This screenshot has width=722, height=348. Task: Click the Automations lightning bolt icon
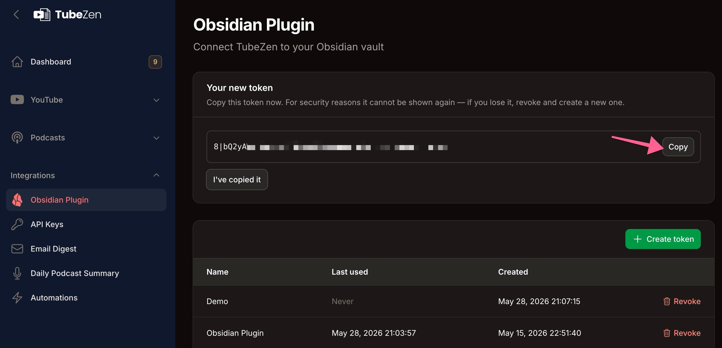click(x=17, y=298)
